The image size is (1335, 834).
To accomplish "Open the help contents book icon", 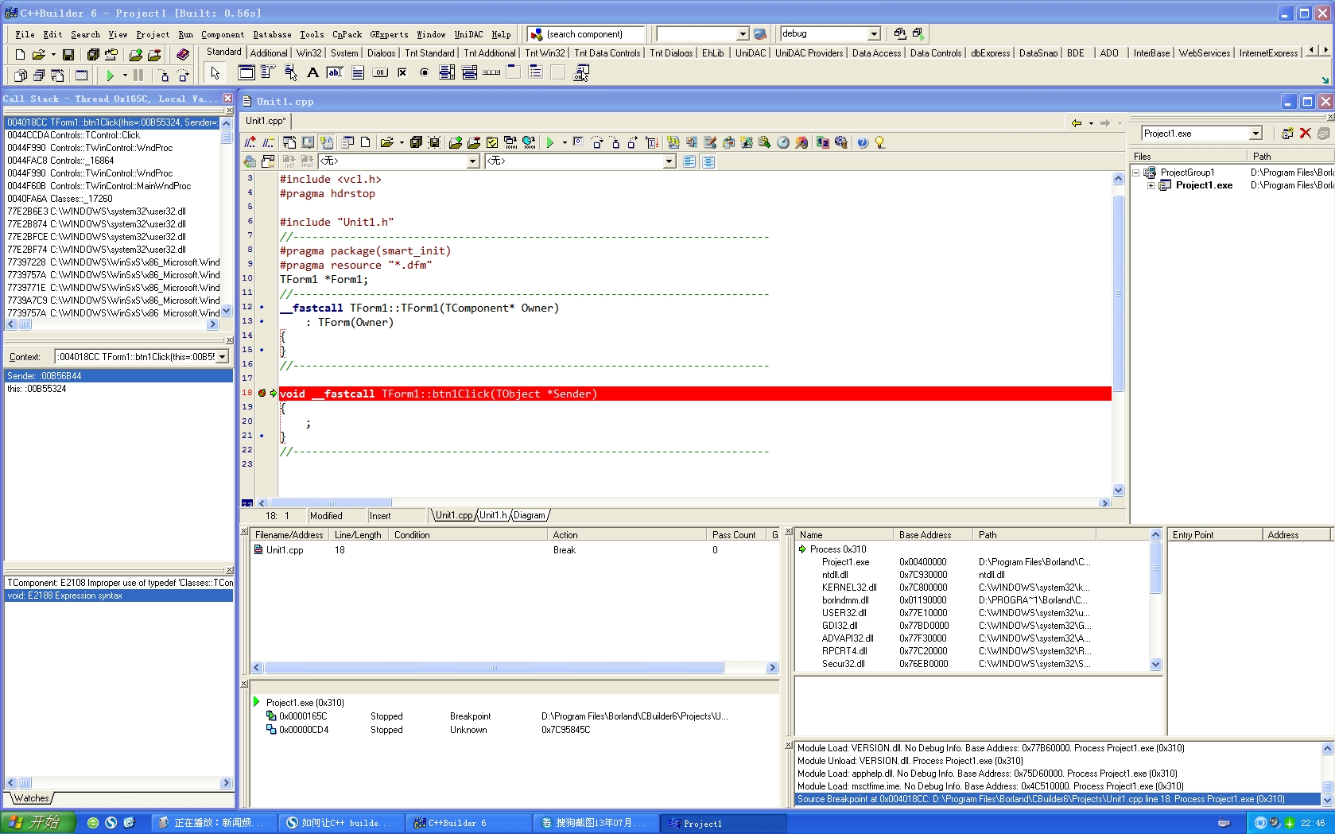I will pos(183,55).
